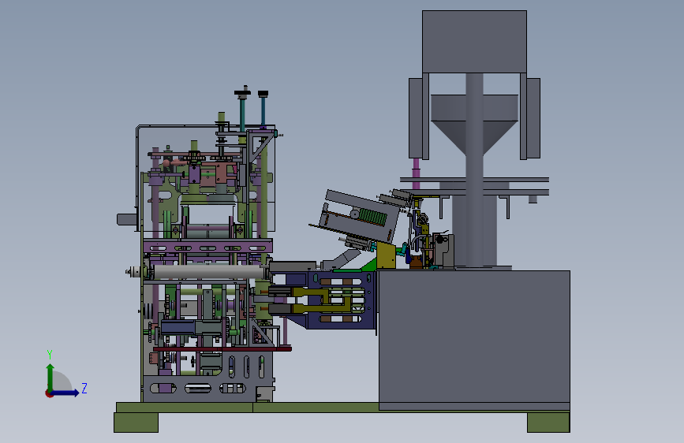This screenshot has width=684, height=443.
Task: Select the dark red horizontal bar
Action: [x=222, y=349]
